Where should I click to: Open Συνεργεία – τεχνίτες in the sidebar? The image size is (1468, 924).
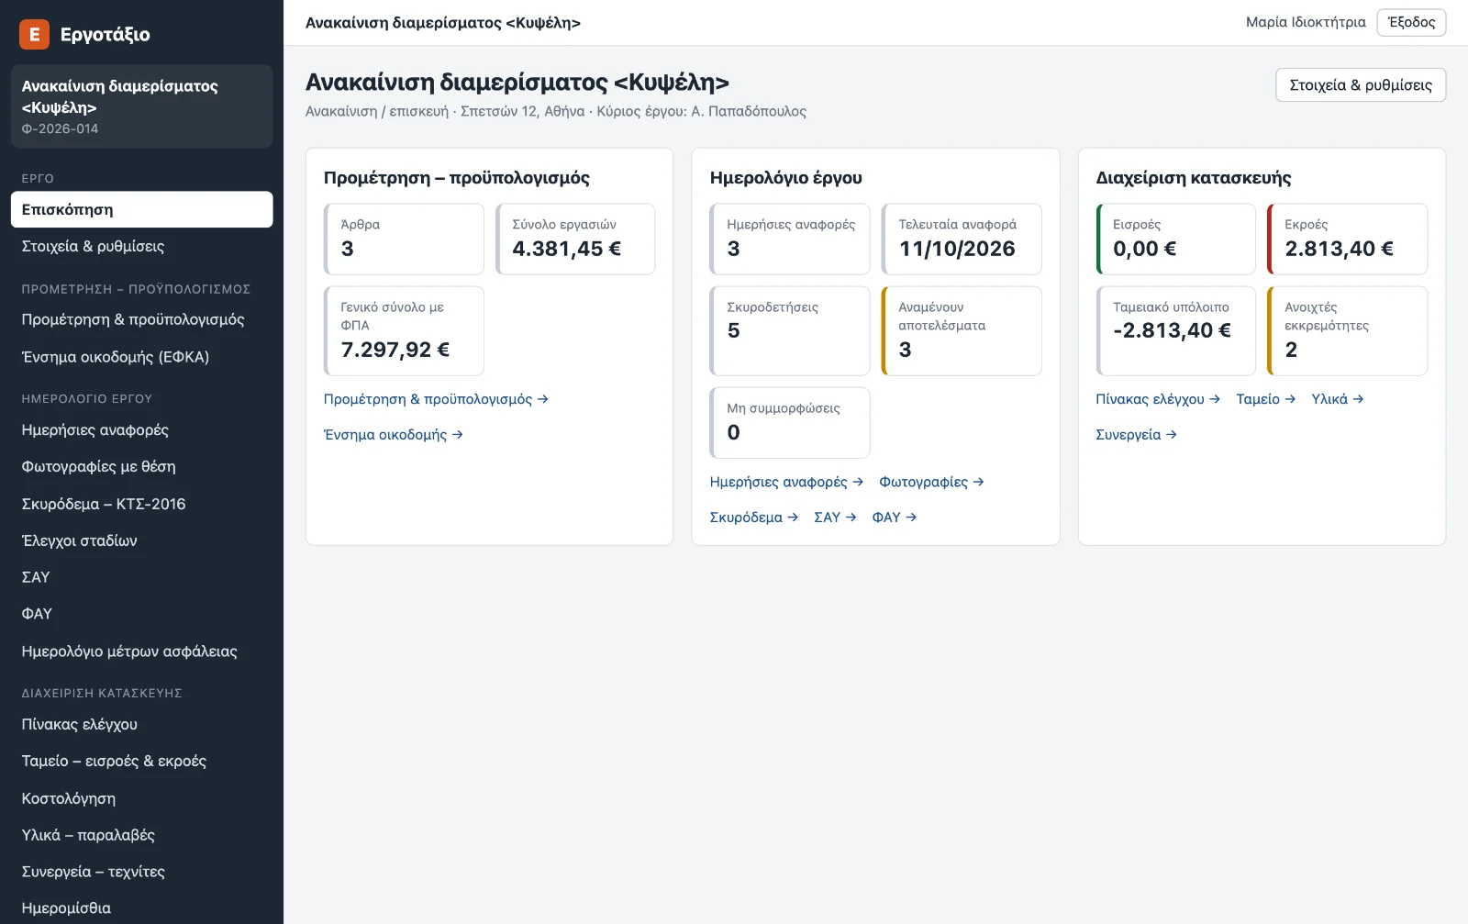(141, 872)
